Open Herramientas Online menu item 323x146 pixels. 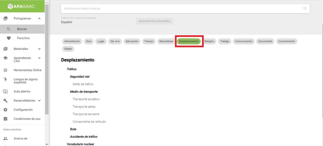pos(22,70)
